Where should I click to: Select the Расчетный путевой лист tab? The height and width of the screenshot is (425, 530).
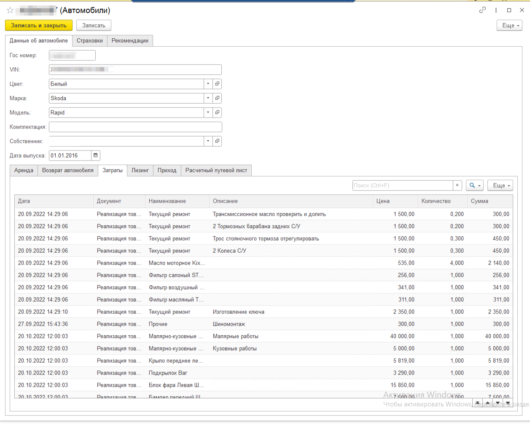[x=216, y=170]
